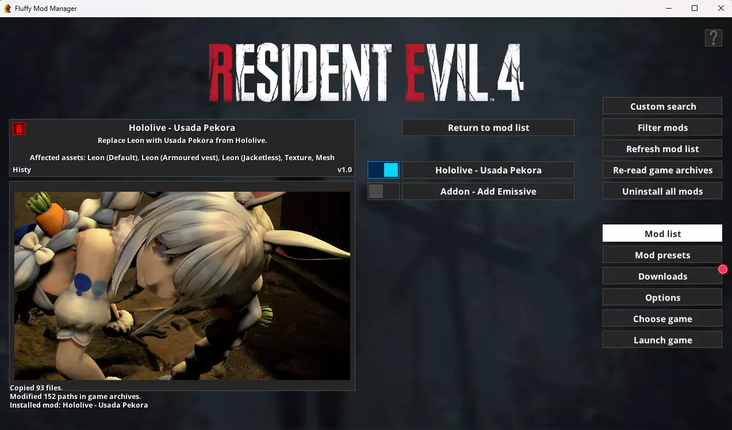Click the 'Affected assets' text line
The width and height of the screenshot is (732, 430).
point(182,157)
